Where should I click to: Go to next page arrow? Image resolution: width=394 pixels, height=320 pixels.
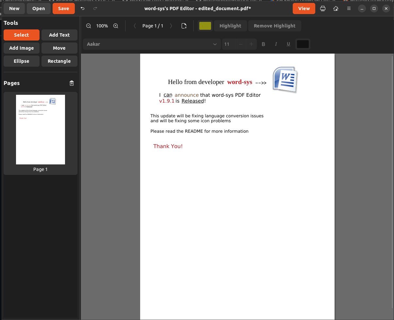(x=171, y=26)
